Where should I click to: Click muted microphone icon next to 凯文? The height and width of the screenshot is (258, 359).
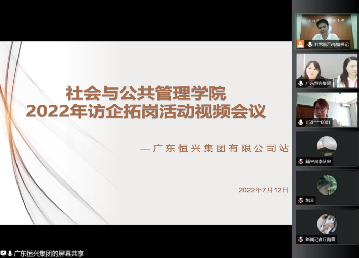coord(301,200)
